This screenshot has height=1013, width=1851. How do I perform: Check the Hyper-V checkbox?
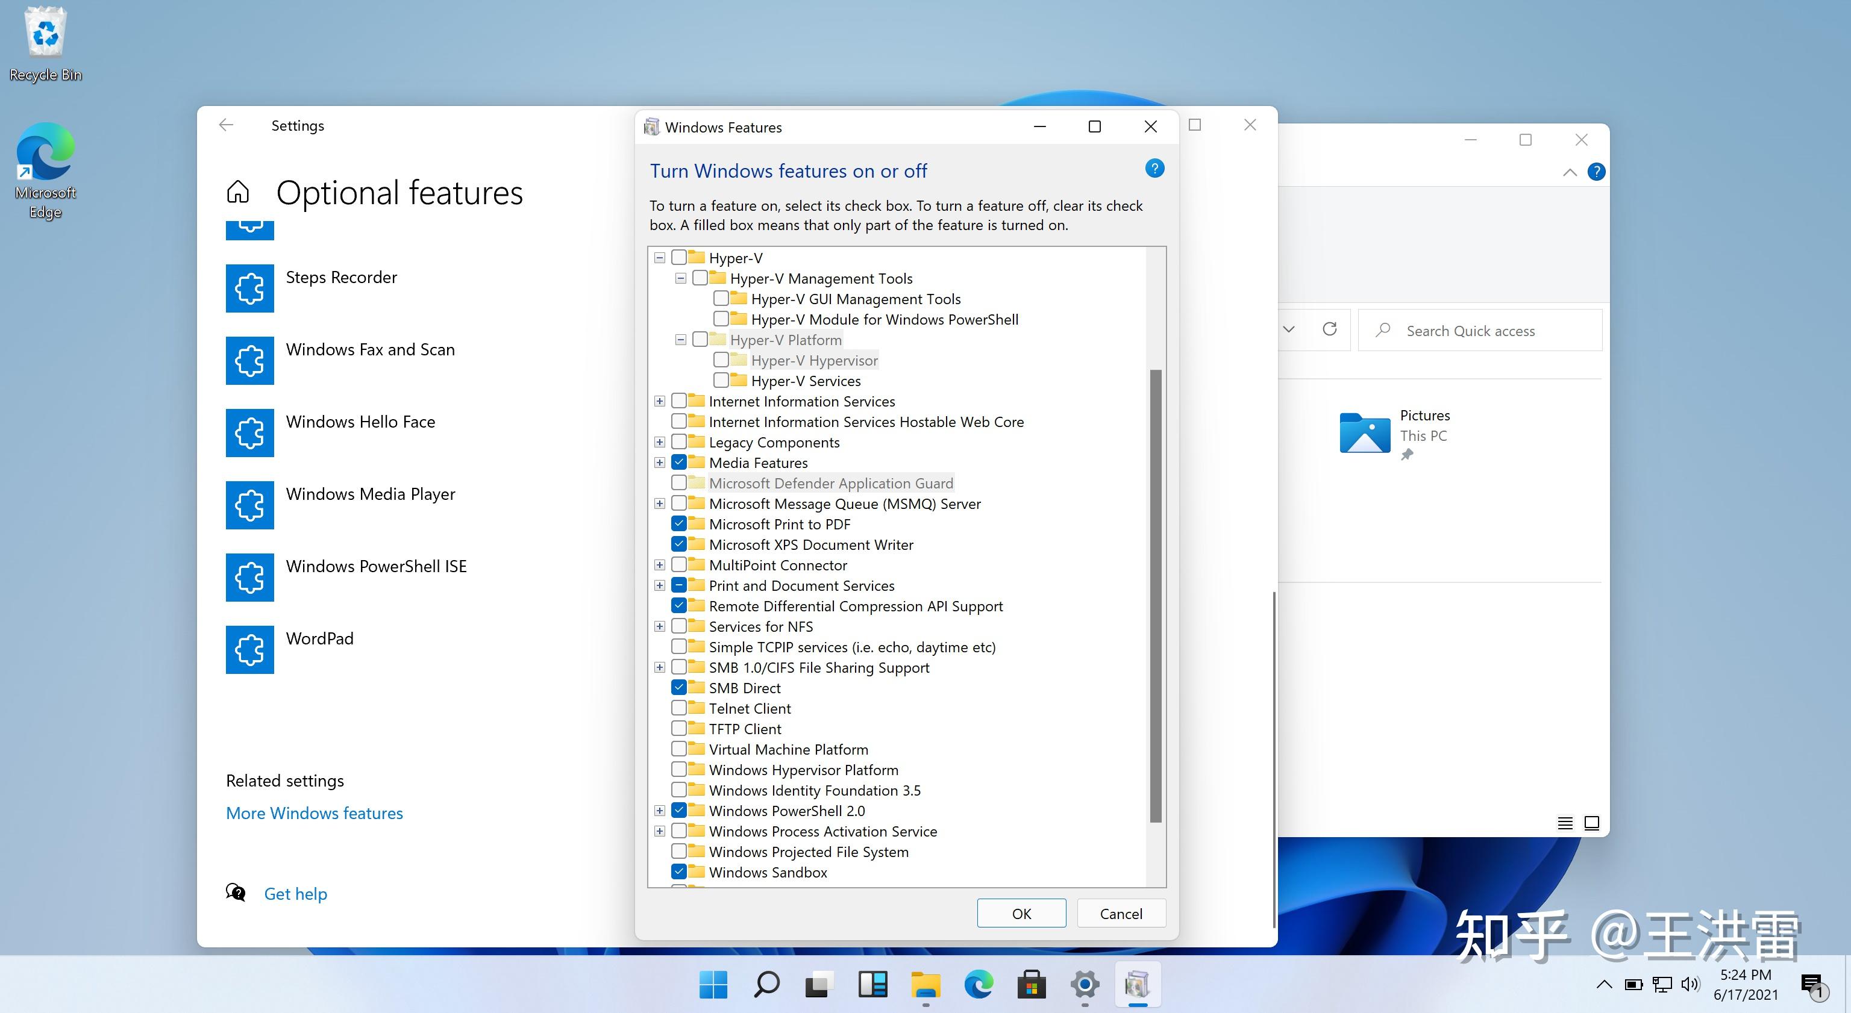click(x=679, y=257)
